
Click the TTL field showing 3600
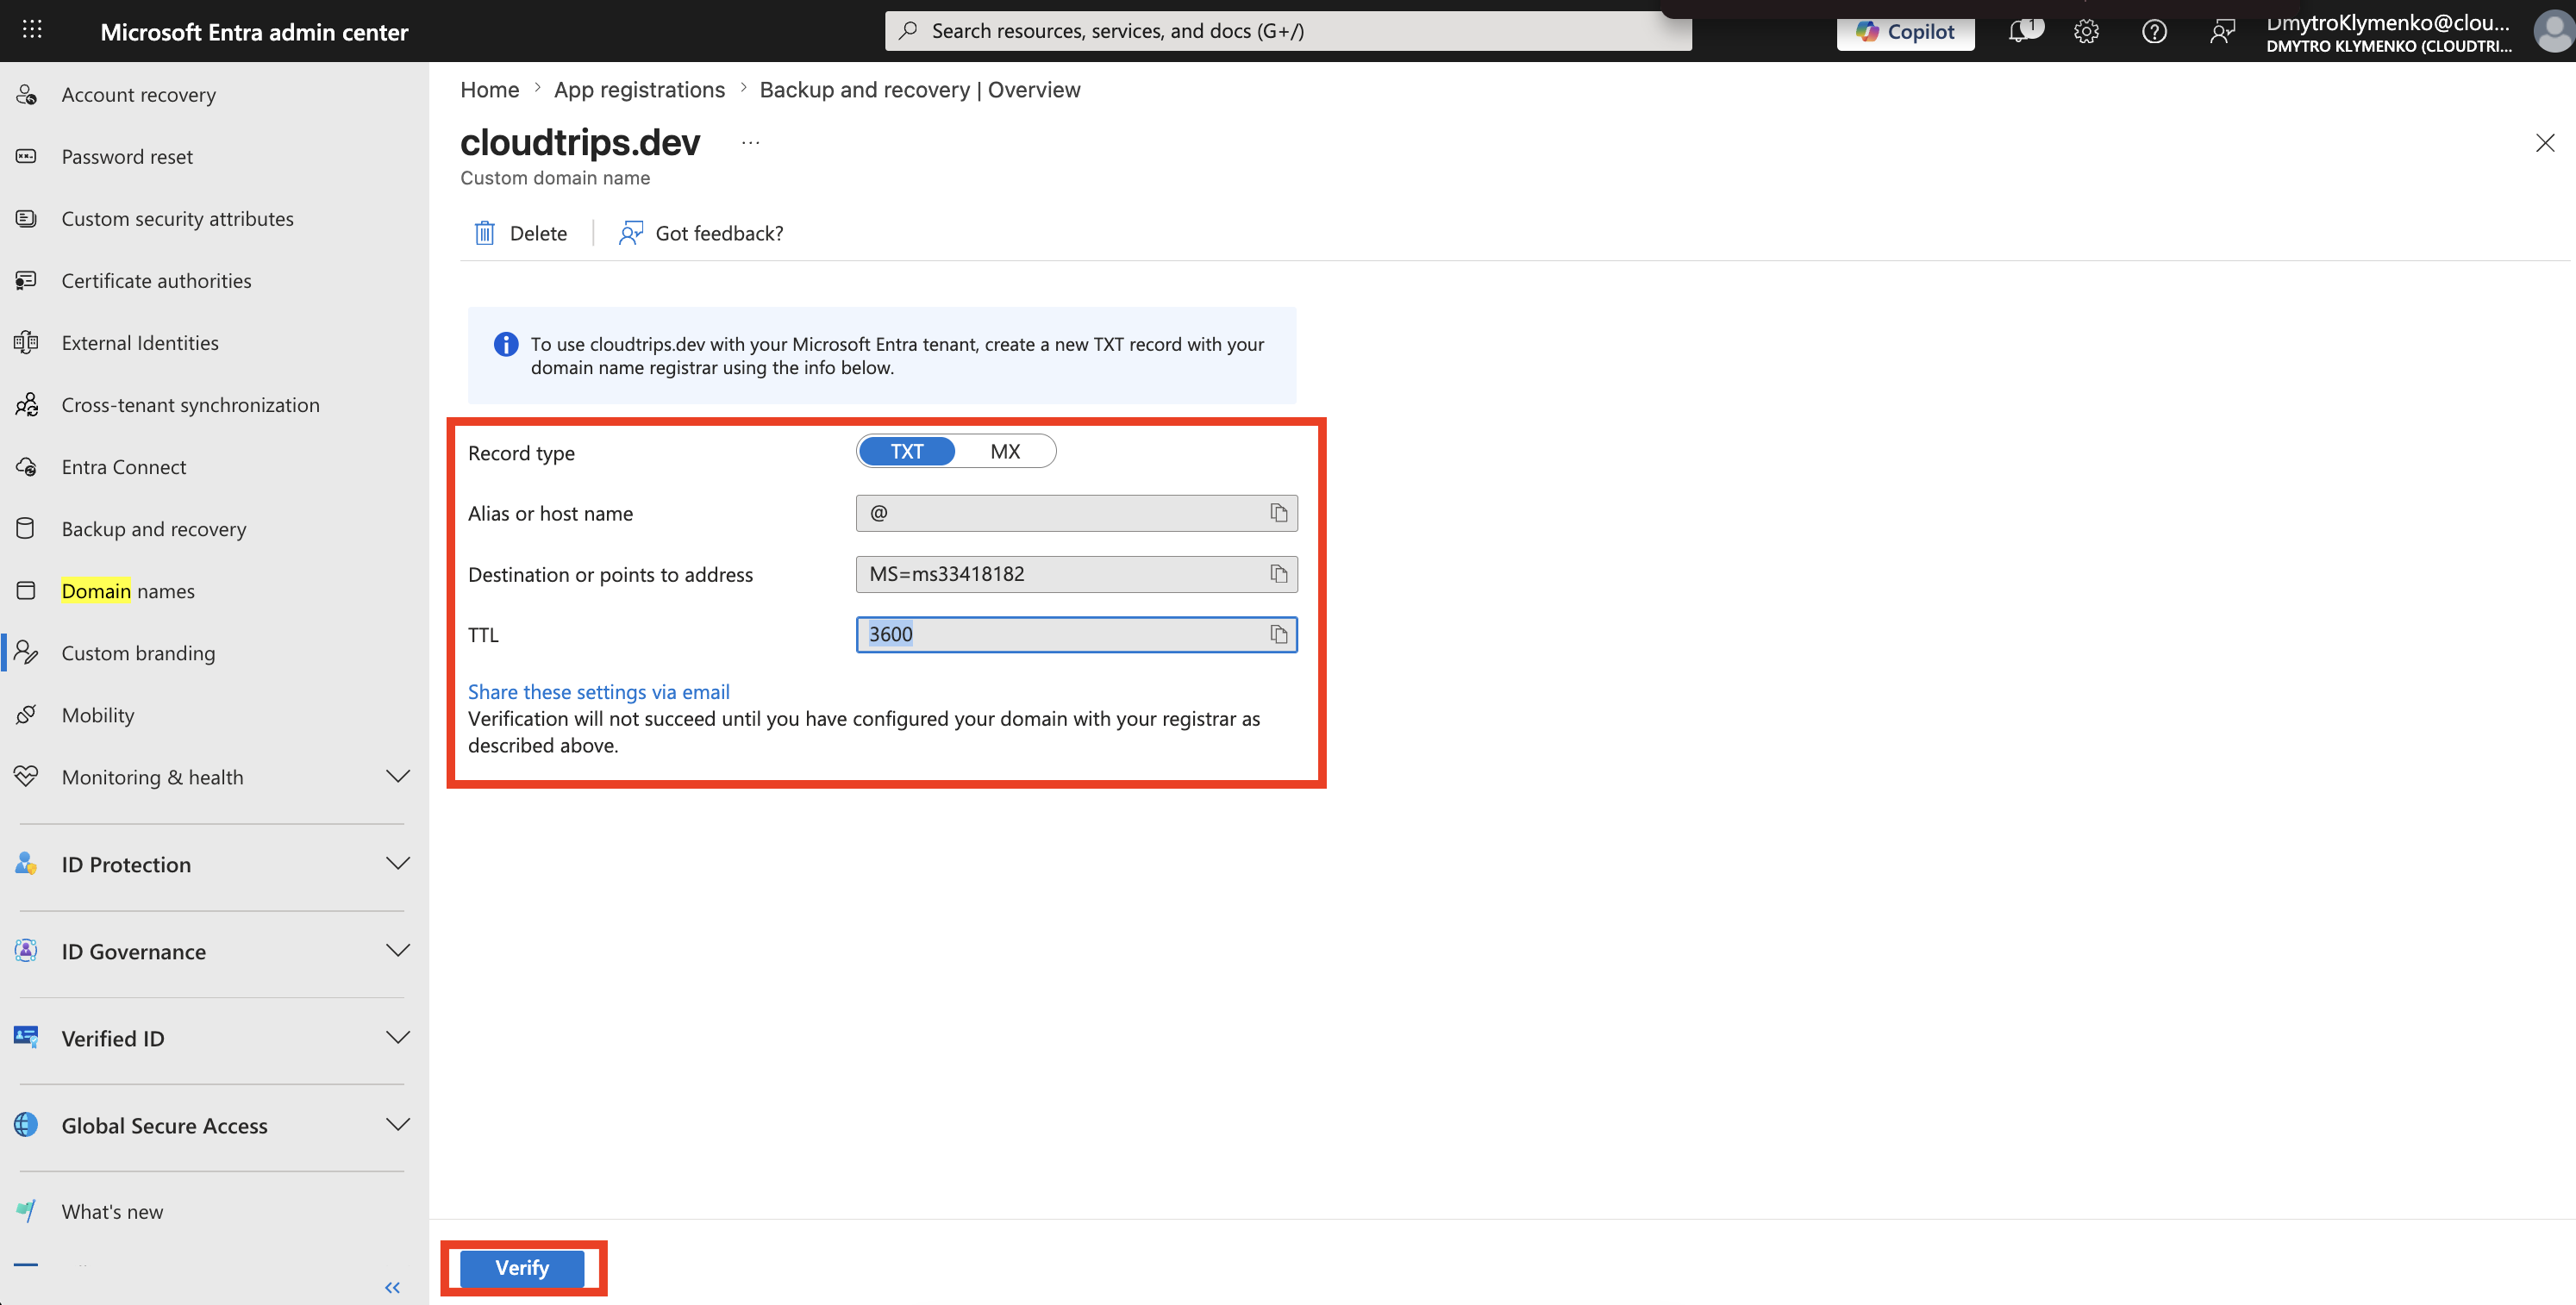[1076, 634]
